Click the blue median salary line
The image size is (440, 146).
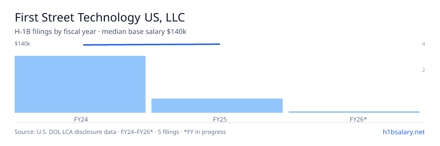[151, 45]
